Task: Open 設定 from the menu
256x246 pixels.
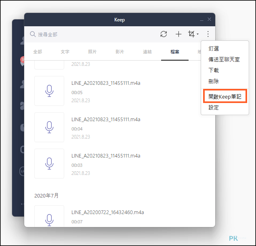Action: (x=214, y=107)
